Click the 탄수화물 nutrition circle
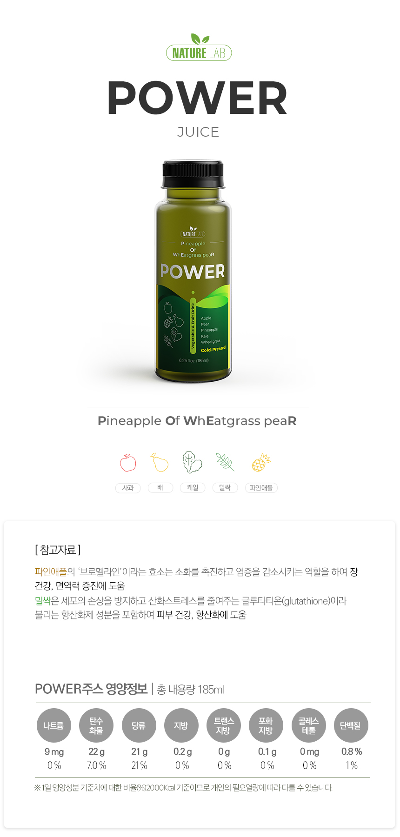This screenshot has width=400, height=837. (96, 725)
